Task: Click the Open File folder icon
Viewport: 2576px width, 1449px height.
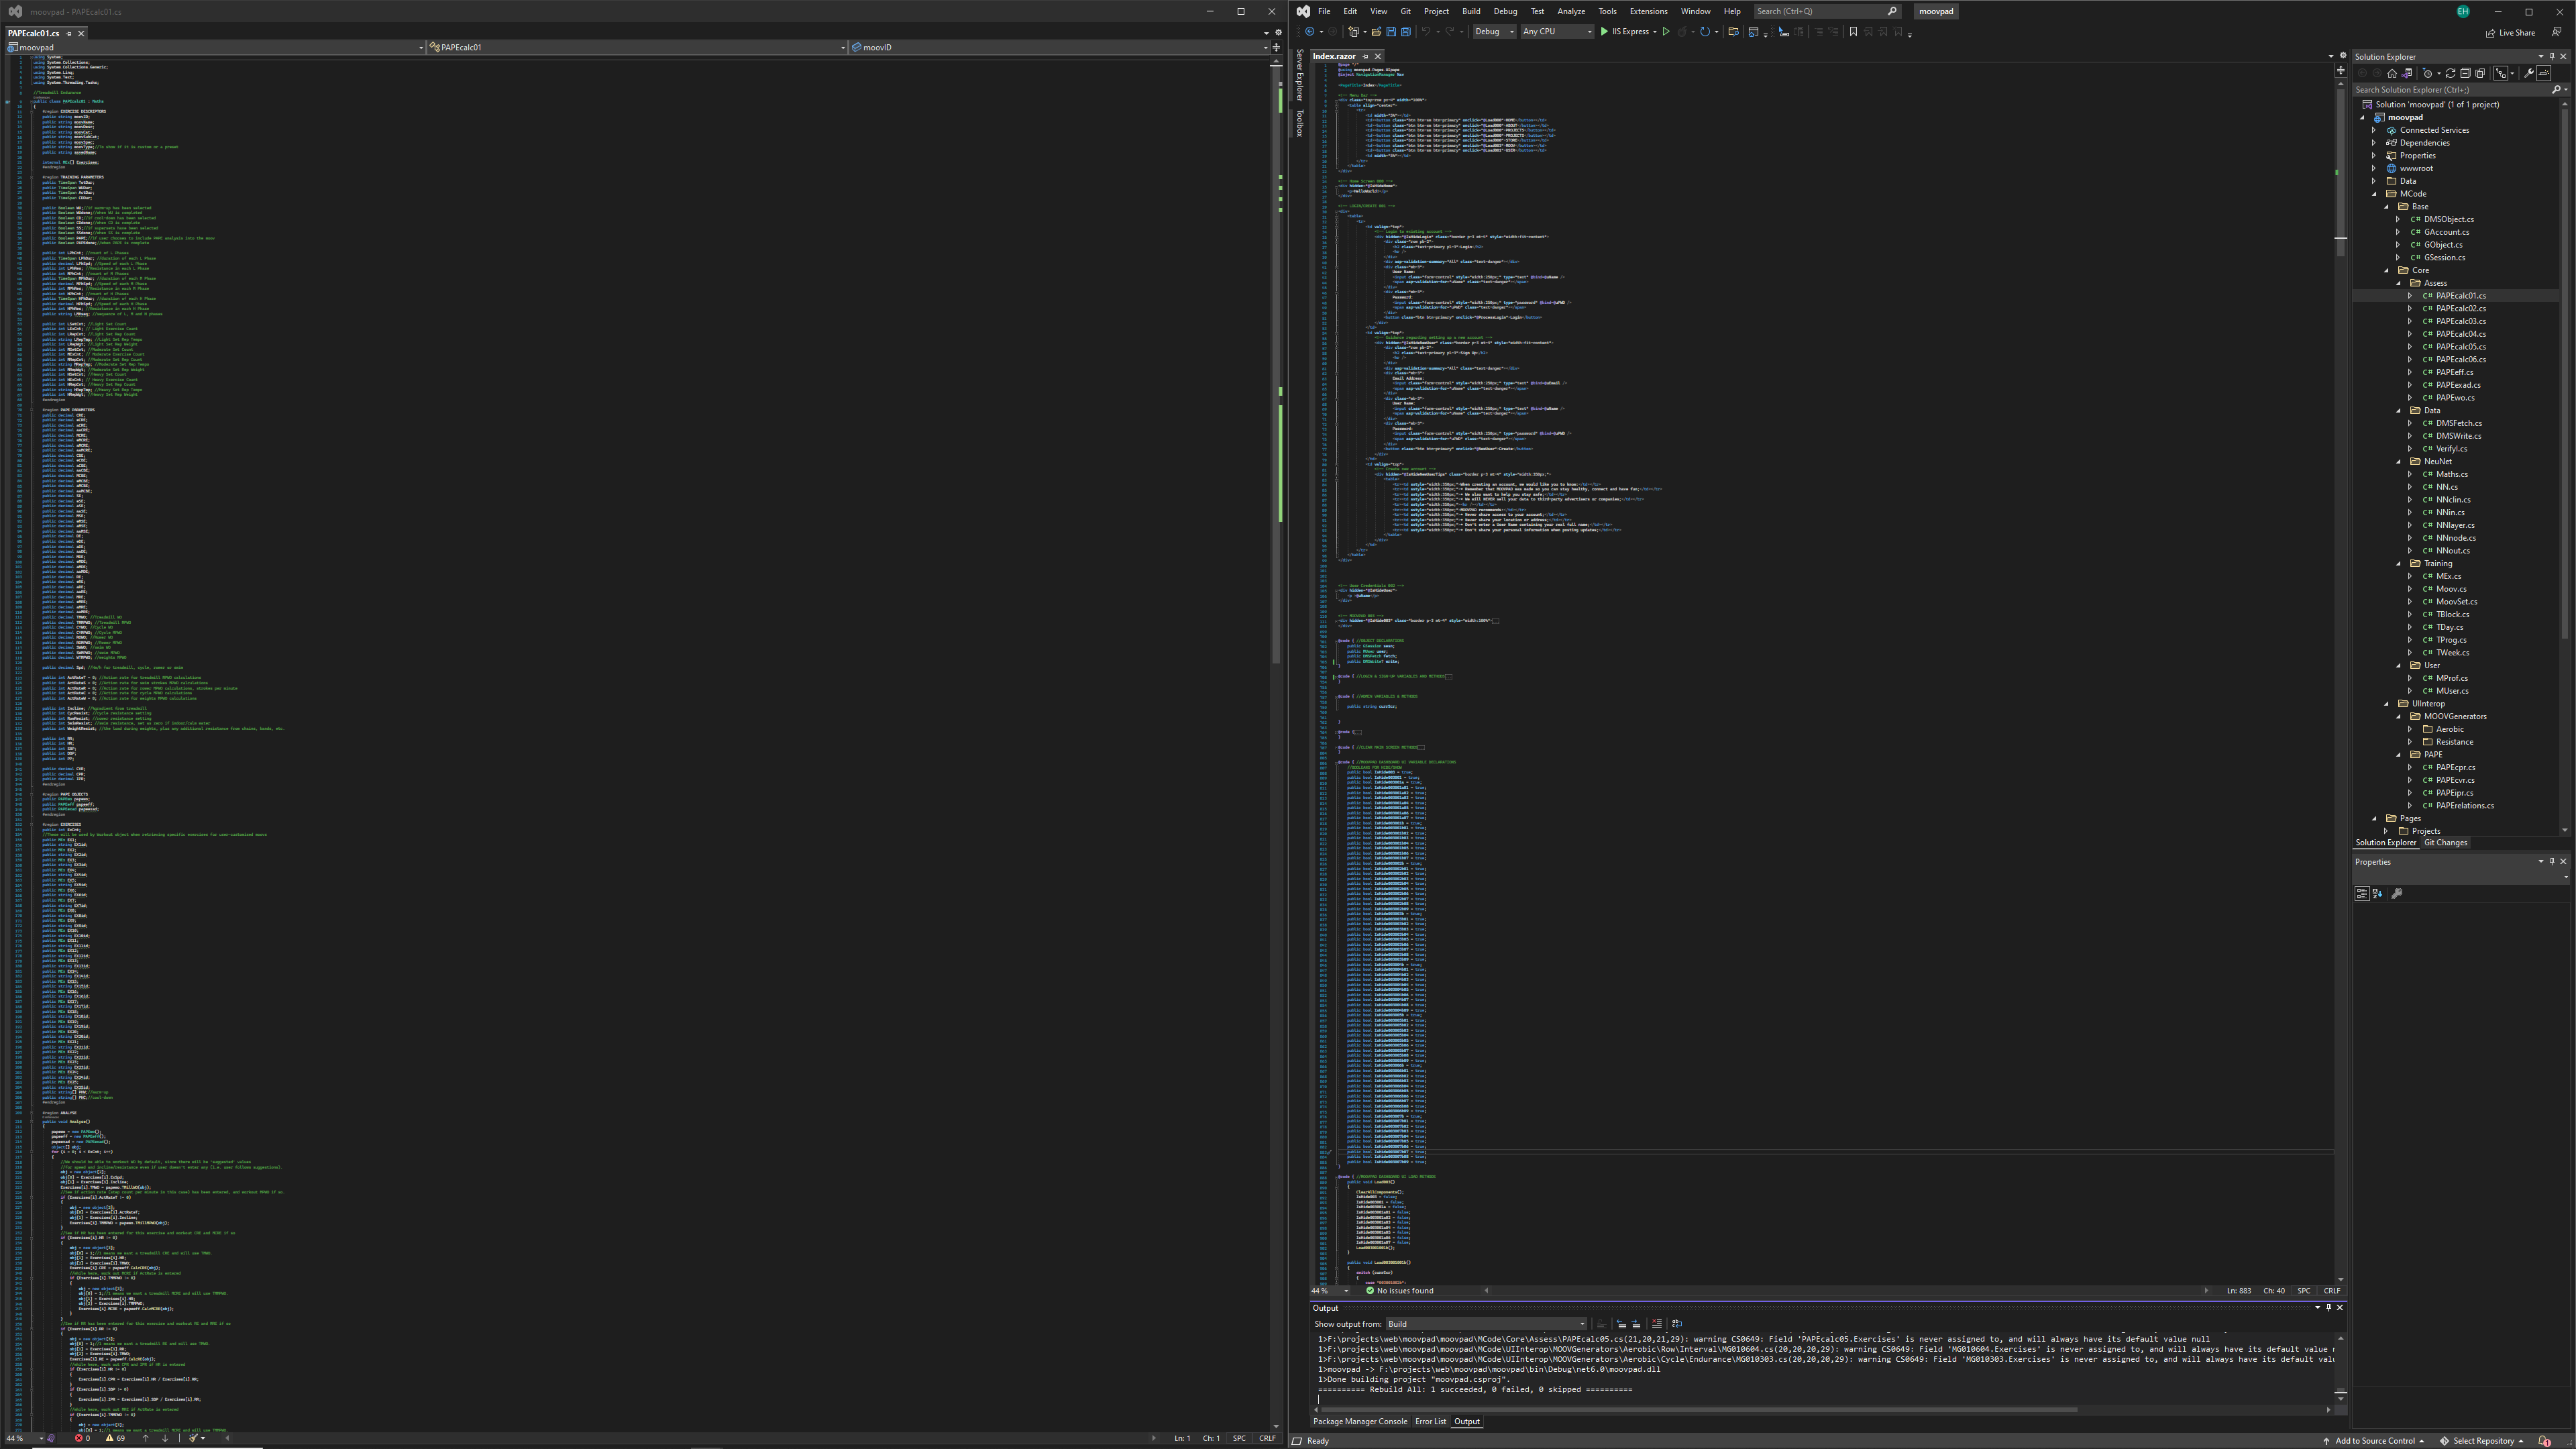Action: point(1377,32)
